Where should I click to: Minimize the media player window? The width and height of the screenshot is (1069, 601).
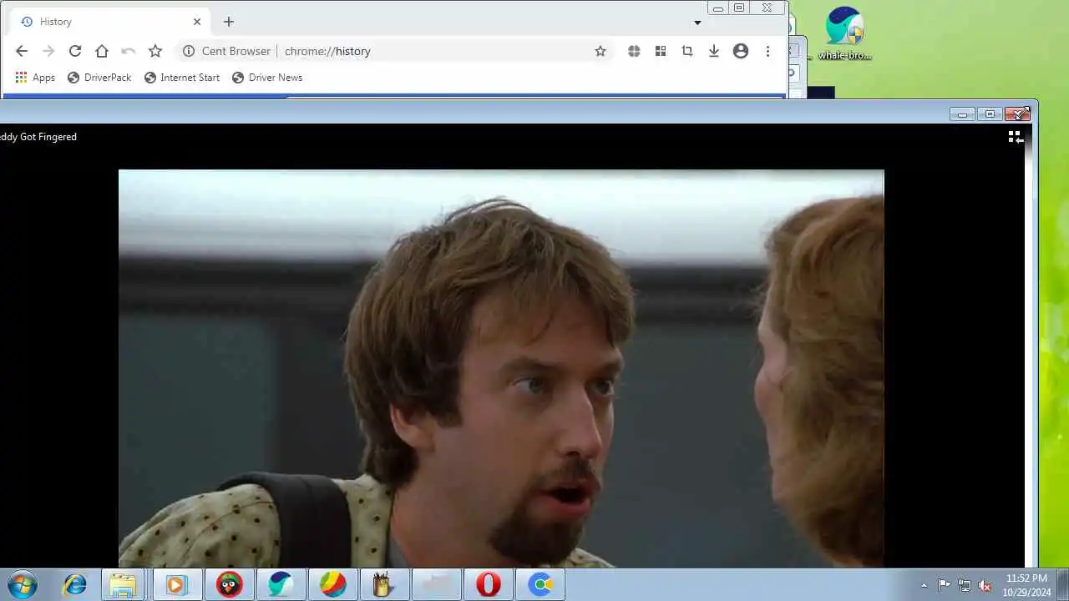[x=962, y=114]
